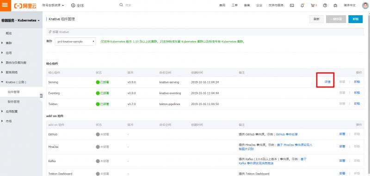Screen dimensions: 370x176
Task: Click the v0.7.0 version cell
Action: click(132, 104)
